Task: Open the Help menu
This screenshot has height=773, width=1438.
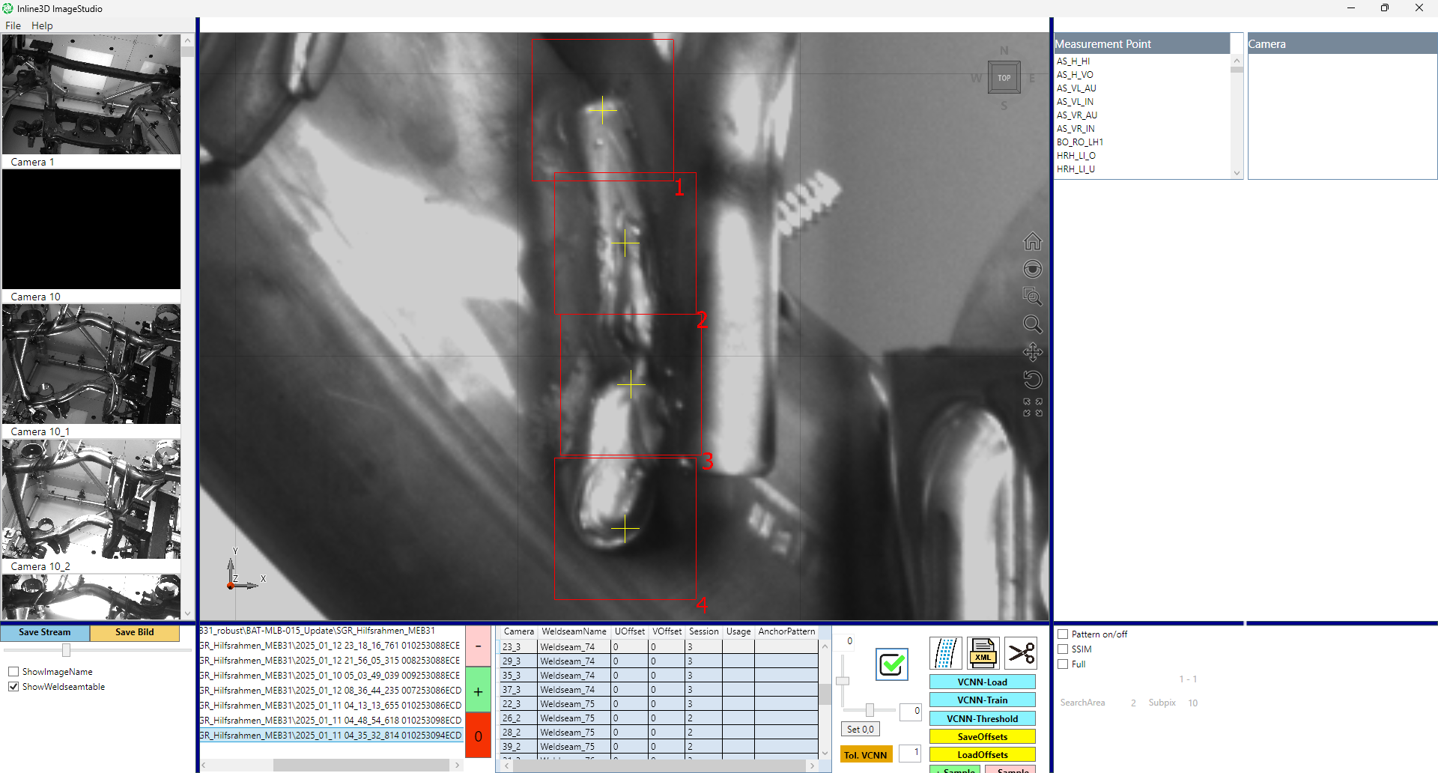Action: (x=42, y=25)
